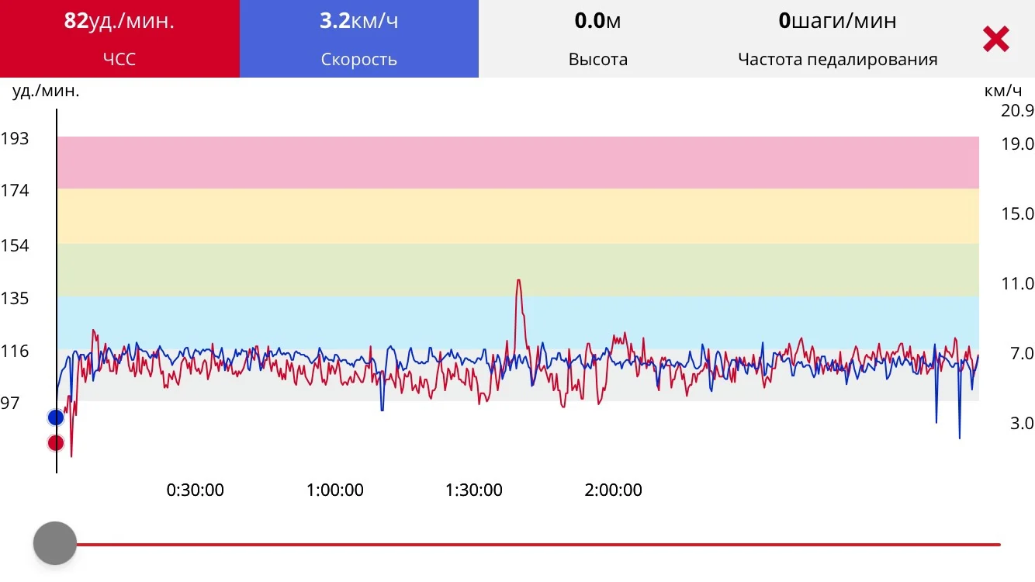The height and width of the screenshot is (582, 1035).
Task: Click the 20.9 speed axis maximum
Action: pos(1017,110)
